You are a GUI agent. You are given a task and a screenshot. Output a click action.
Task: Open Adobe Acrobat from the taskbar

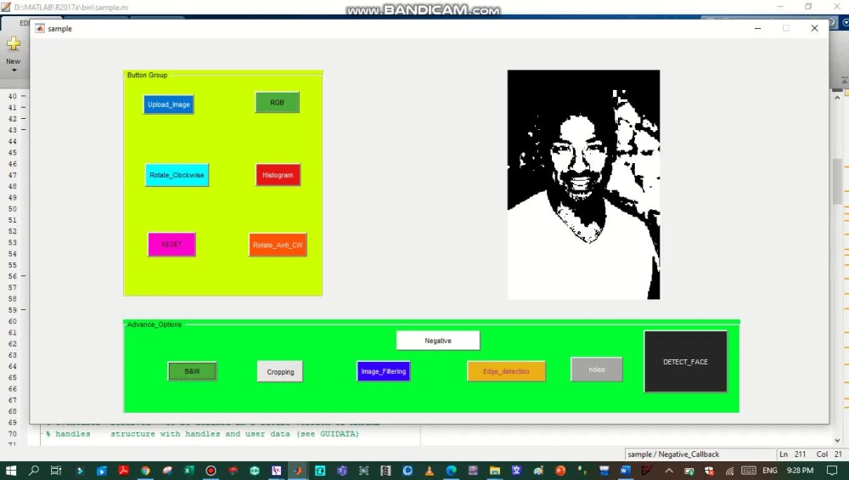123,471
